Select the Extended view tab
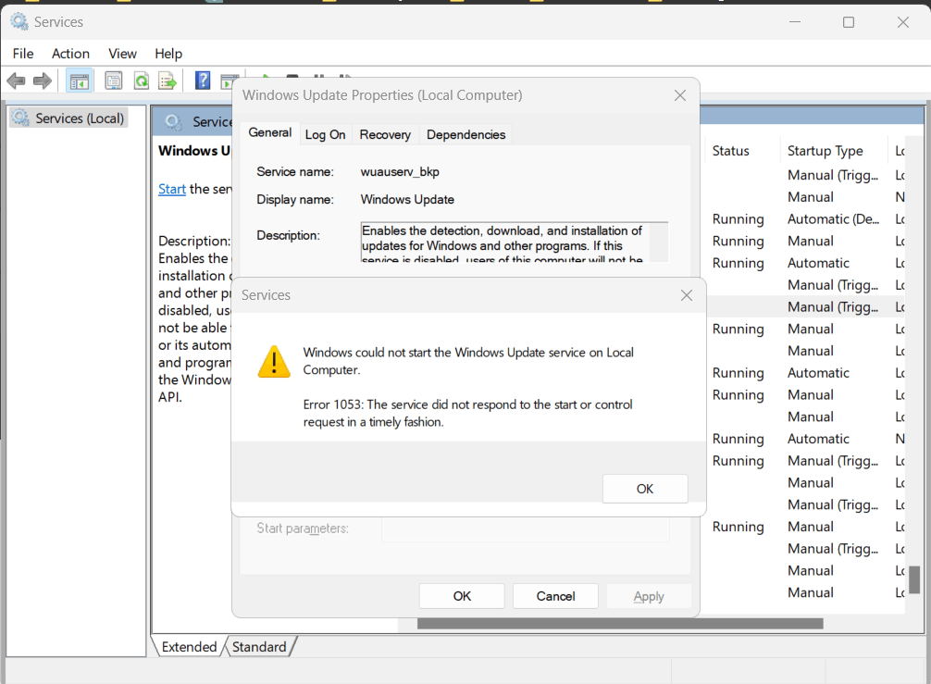This screenshot has width=931, height=684. pos(189,647)
